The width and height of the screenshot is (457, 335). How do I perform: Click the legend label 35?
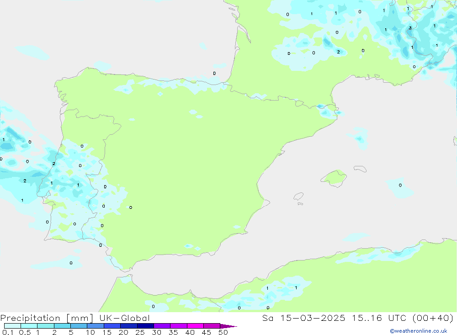173,332
